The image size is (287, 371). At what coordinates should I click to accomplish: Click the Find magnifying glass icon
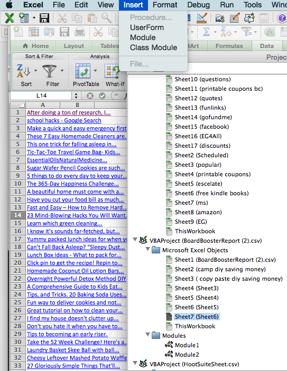click(x=106, y=18)
